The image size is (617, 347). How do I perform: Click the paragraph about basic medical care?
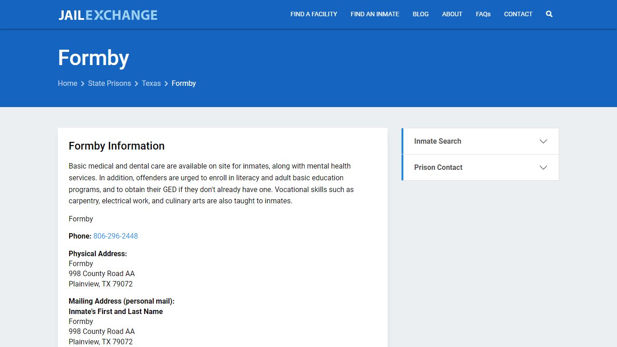(x=211, y=183)
